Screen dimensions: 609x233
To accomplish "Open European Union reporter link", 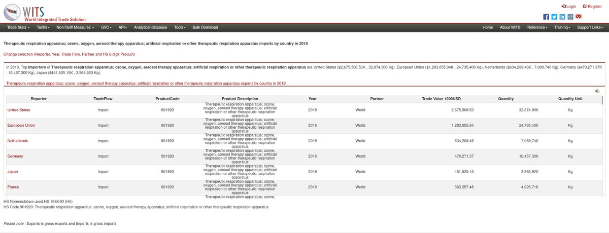I will [x=21, y=125].
